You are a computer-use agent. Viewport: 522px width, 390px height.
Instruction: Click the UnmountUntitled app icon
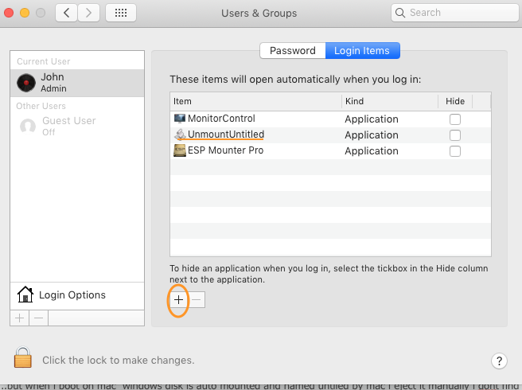(x=180, y=135)
